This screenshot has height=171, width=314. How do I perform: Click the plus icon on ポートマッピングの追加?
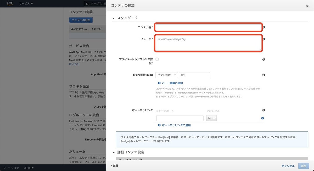point(159,125)
